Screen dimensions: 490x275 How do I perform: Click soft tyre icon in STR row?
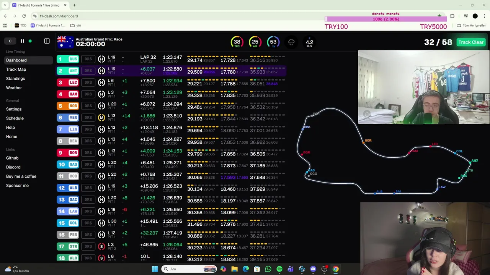point(101,247)
